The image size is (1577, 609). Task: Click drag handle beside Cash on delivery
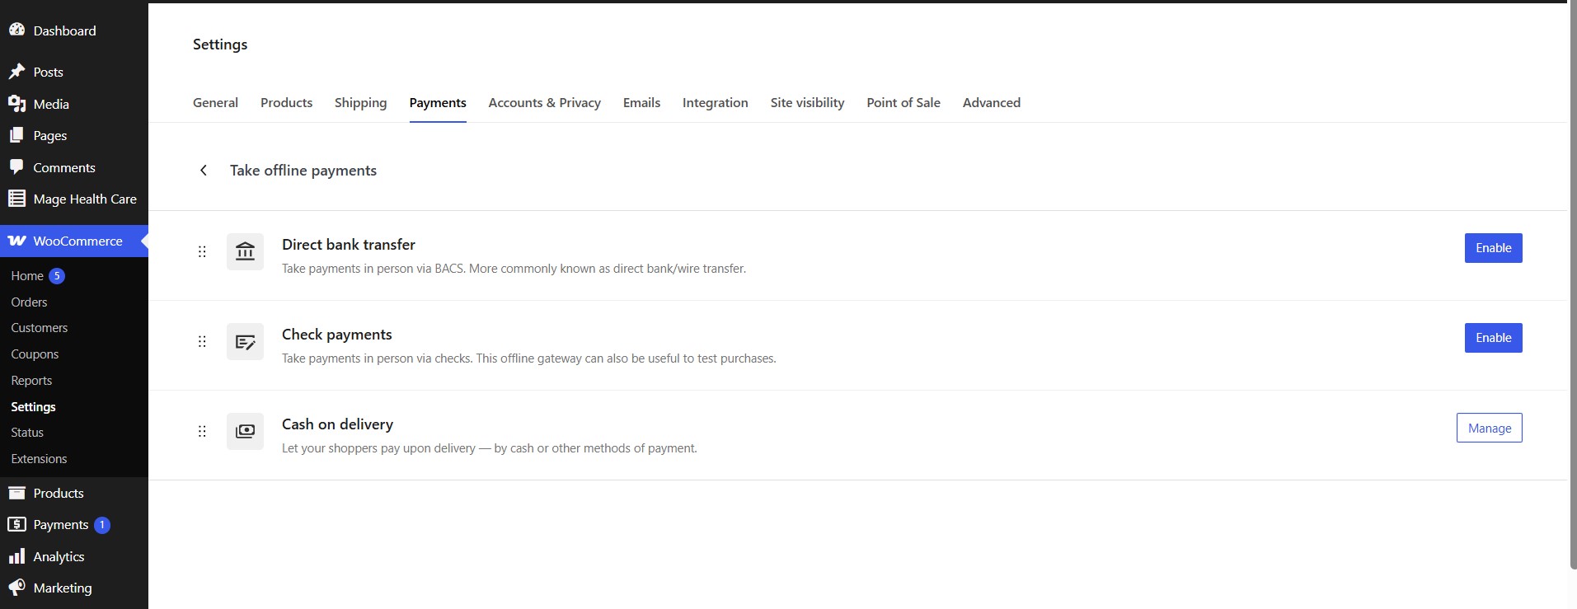pos(202,431)
